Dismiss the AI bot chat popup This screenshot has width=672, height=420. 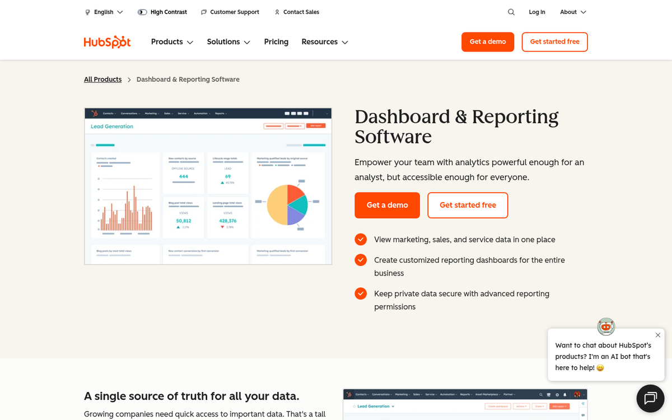coord(658,335)
